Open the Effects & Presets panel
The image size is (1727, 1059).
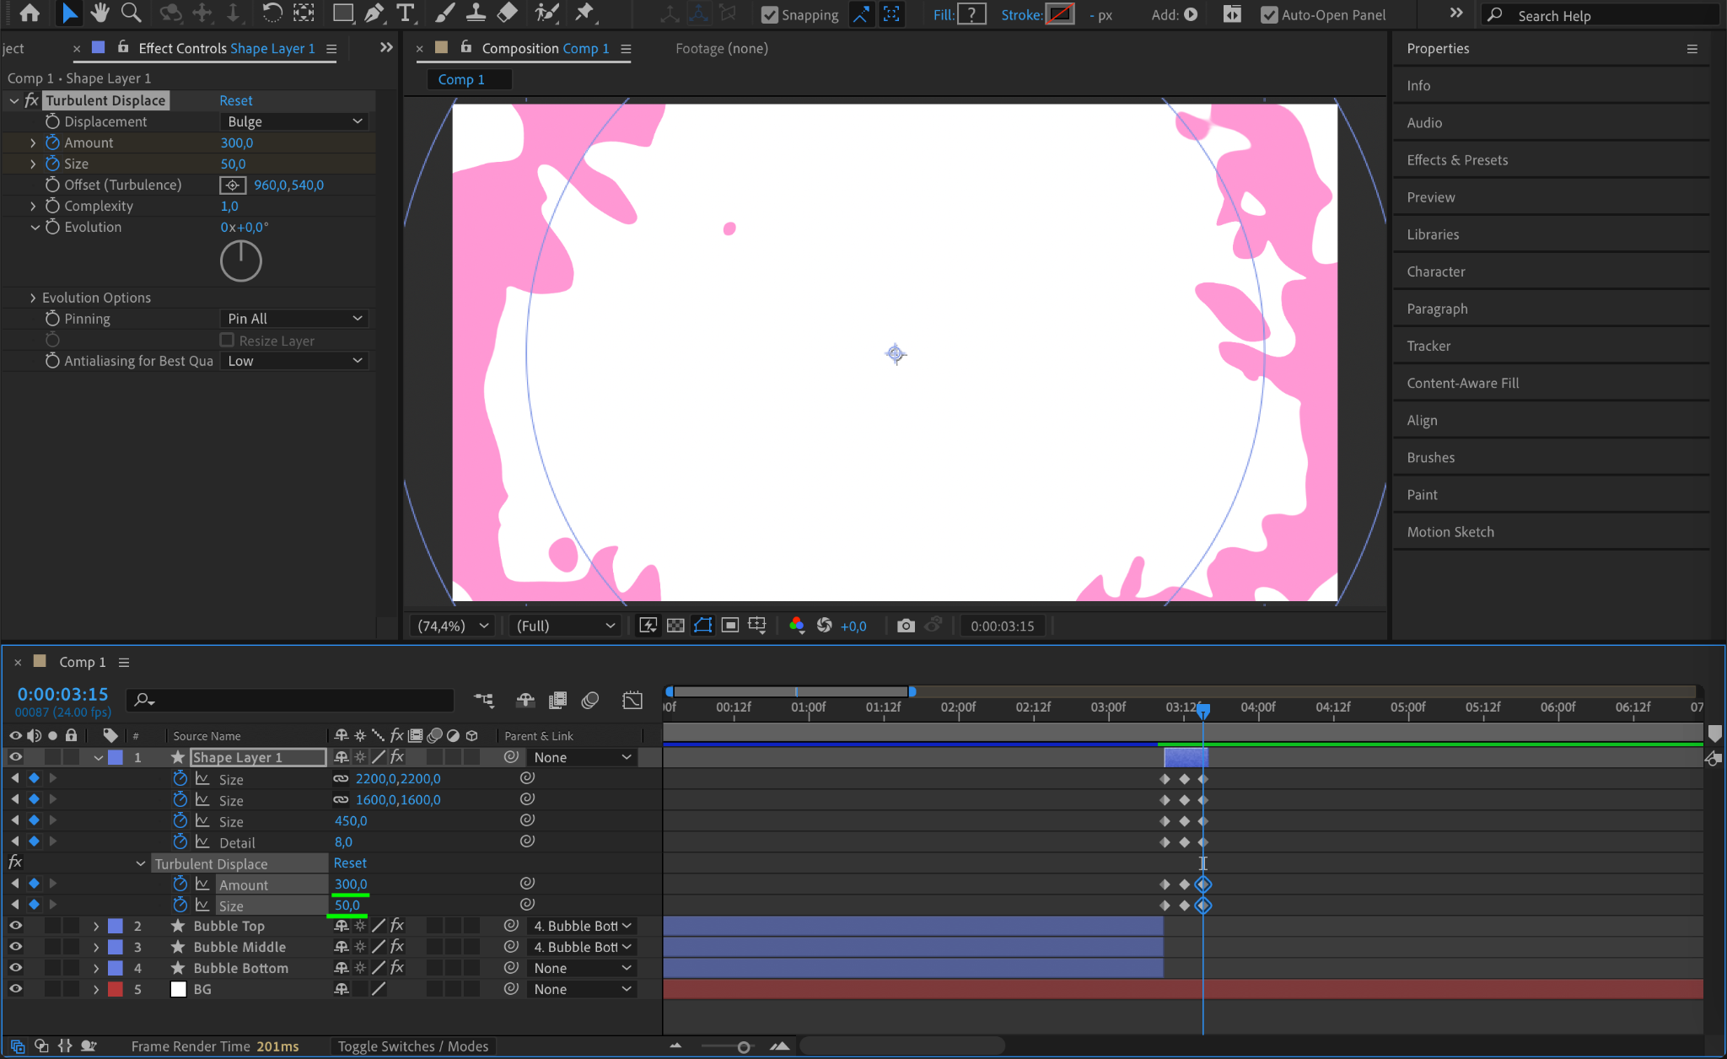coord(1457,160)
